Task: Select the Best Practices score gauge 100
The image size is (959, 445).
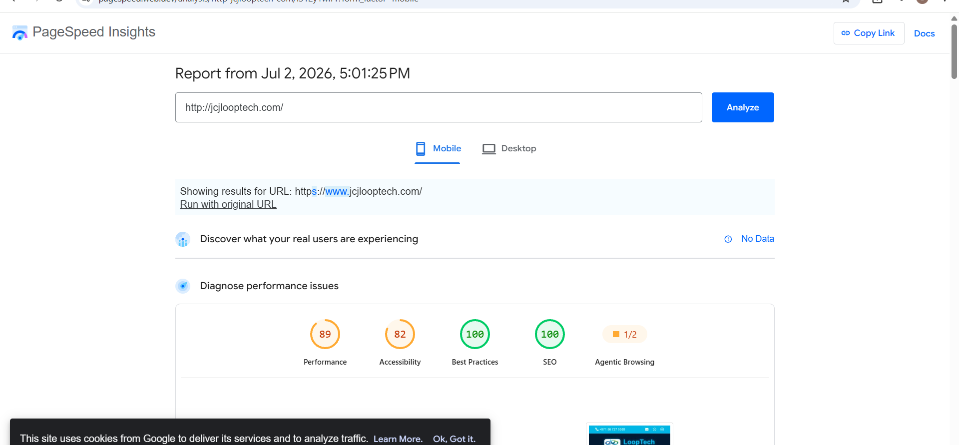Action: (x=475, y=334)
